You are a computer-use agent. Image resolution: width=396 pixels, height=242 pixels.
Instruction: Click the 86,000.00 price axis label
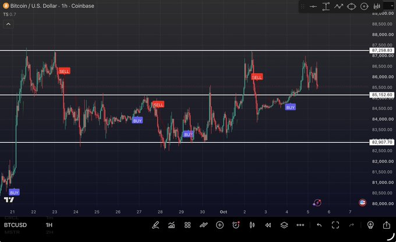[383, 77]
